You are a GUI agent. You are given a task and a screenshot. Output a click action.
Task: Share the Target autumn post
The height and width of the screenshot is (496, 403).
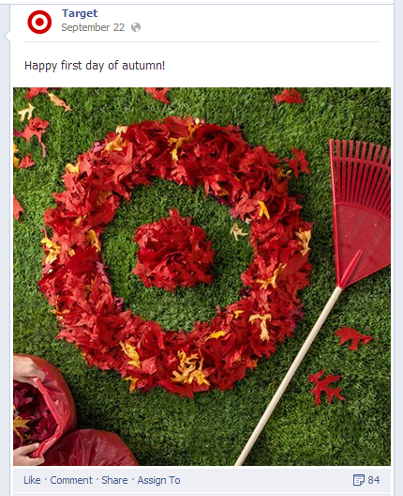click(114, 480)
